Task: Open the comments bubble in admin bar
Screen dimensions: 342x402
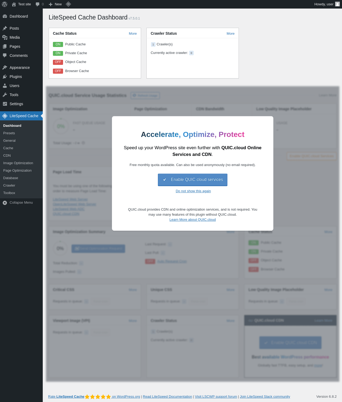Action: tap(38, 4)
